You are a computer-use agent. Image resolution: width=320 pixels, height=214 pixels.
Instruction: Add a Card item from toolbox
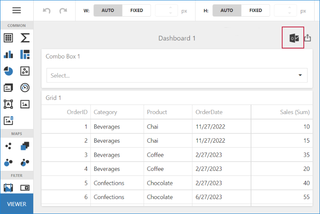8,88
